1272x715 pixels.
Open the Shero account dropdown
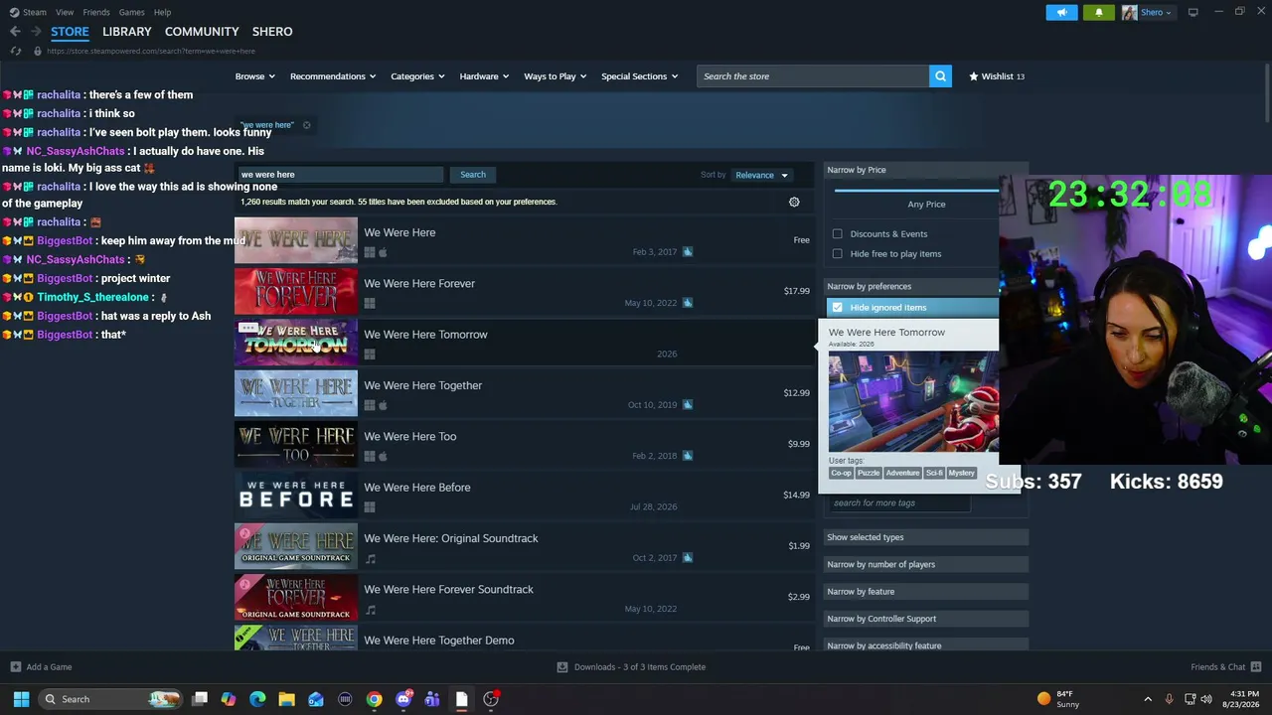pos(1156,12)
